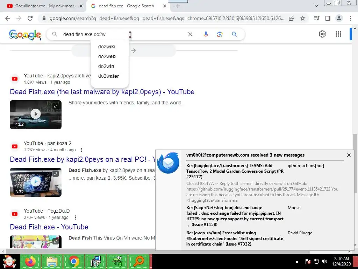Image resolution: width=358 pixels, height=269 pixels.
Task: Open Firefox from the taskbar
Action: (30, 261)
